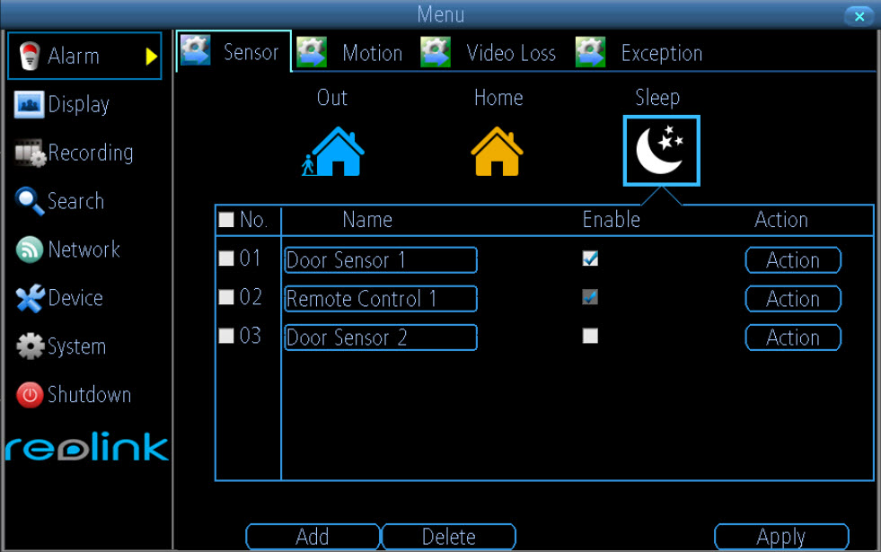Open the Device menu
Viewport: 881px width, 552px height.
(75, 298)
